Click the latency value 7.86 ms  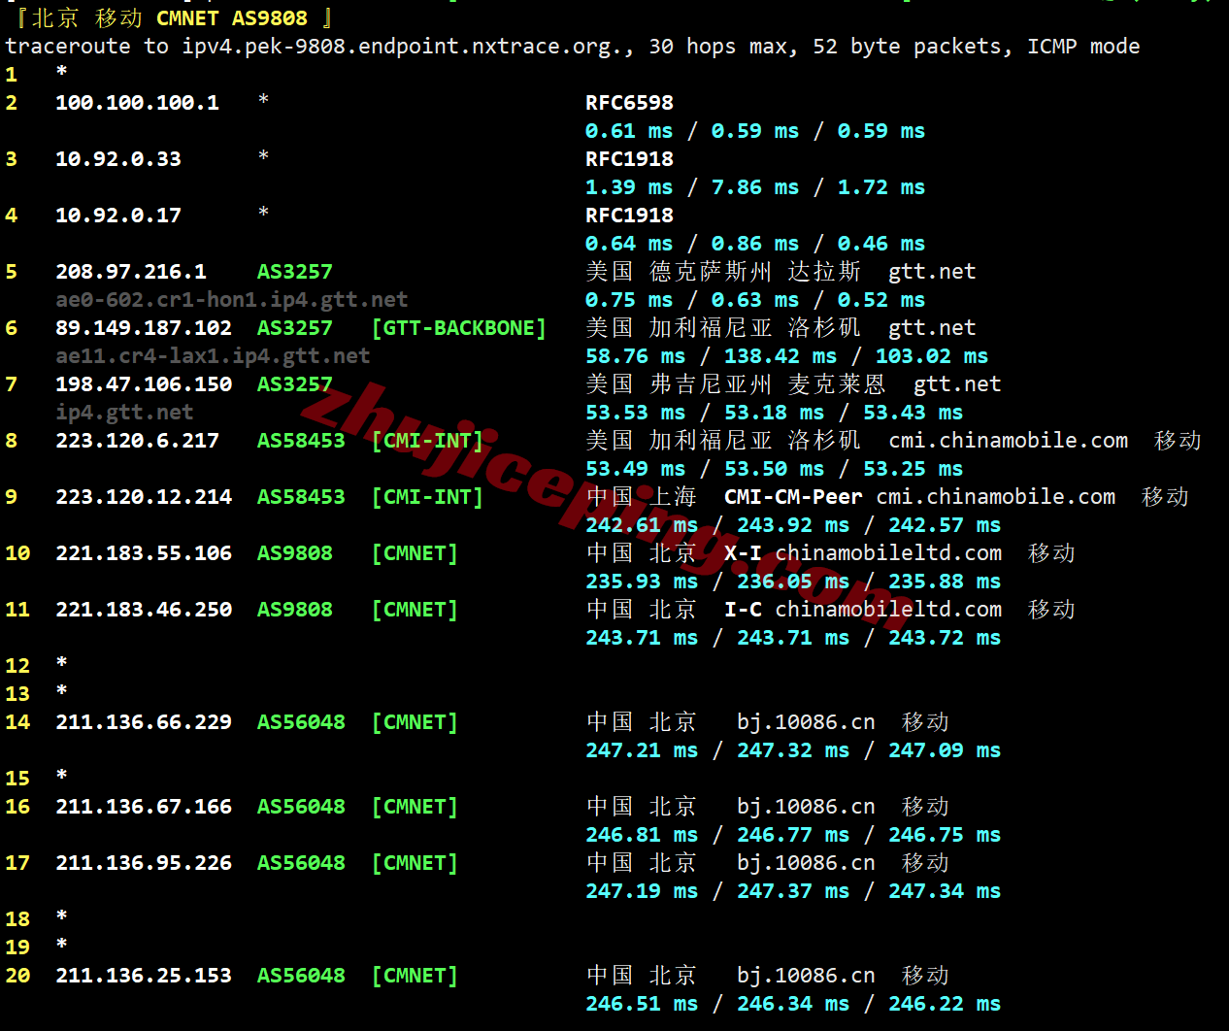[755, 187]
